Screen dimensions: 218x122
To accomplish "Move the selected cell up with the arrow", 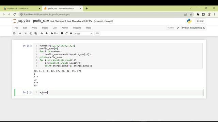I will [x=42, y=33].
